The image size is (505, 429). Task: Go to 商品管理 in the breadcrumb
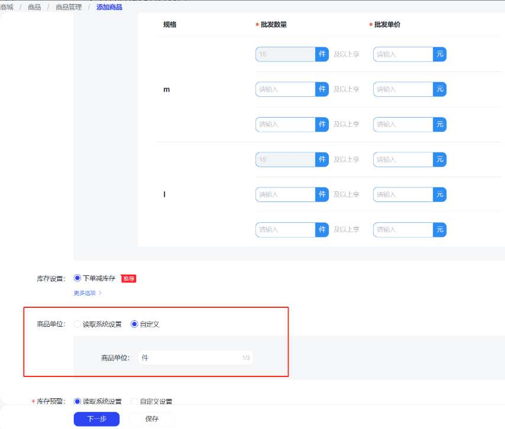[x=70, y=7]
